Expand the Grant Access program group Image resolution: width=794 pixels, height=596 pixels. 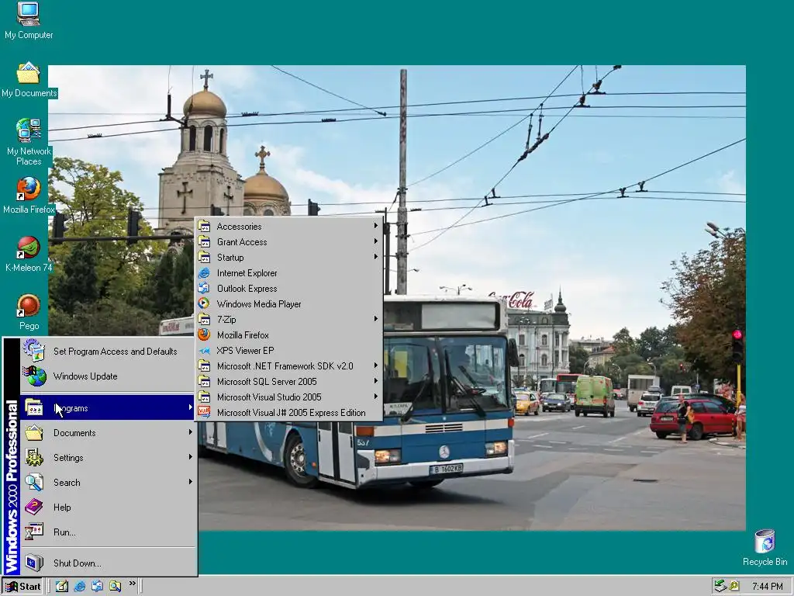coord(288,242)
